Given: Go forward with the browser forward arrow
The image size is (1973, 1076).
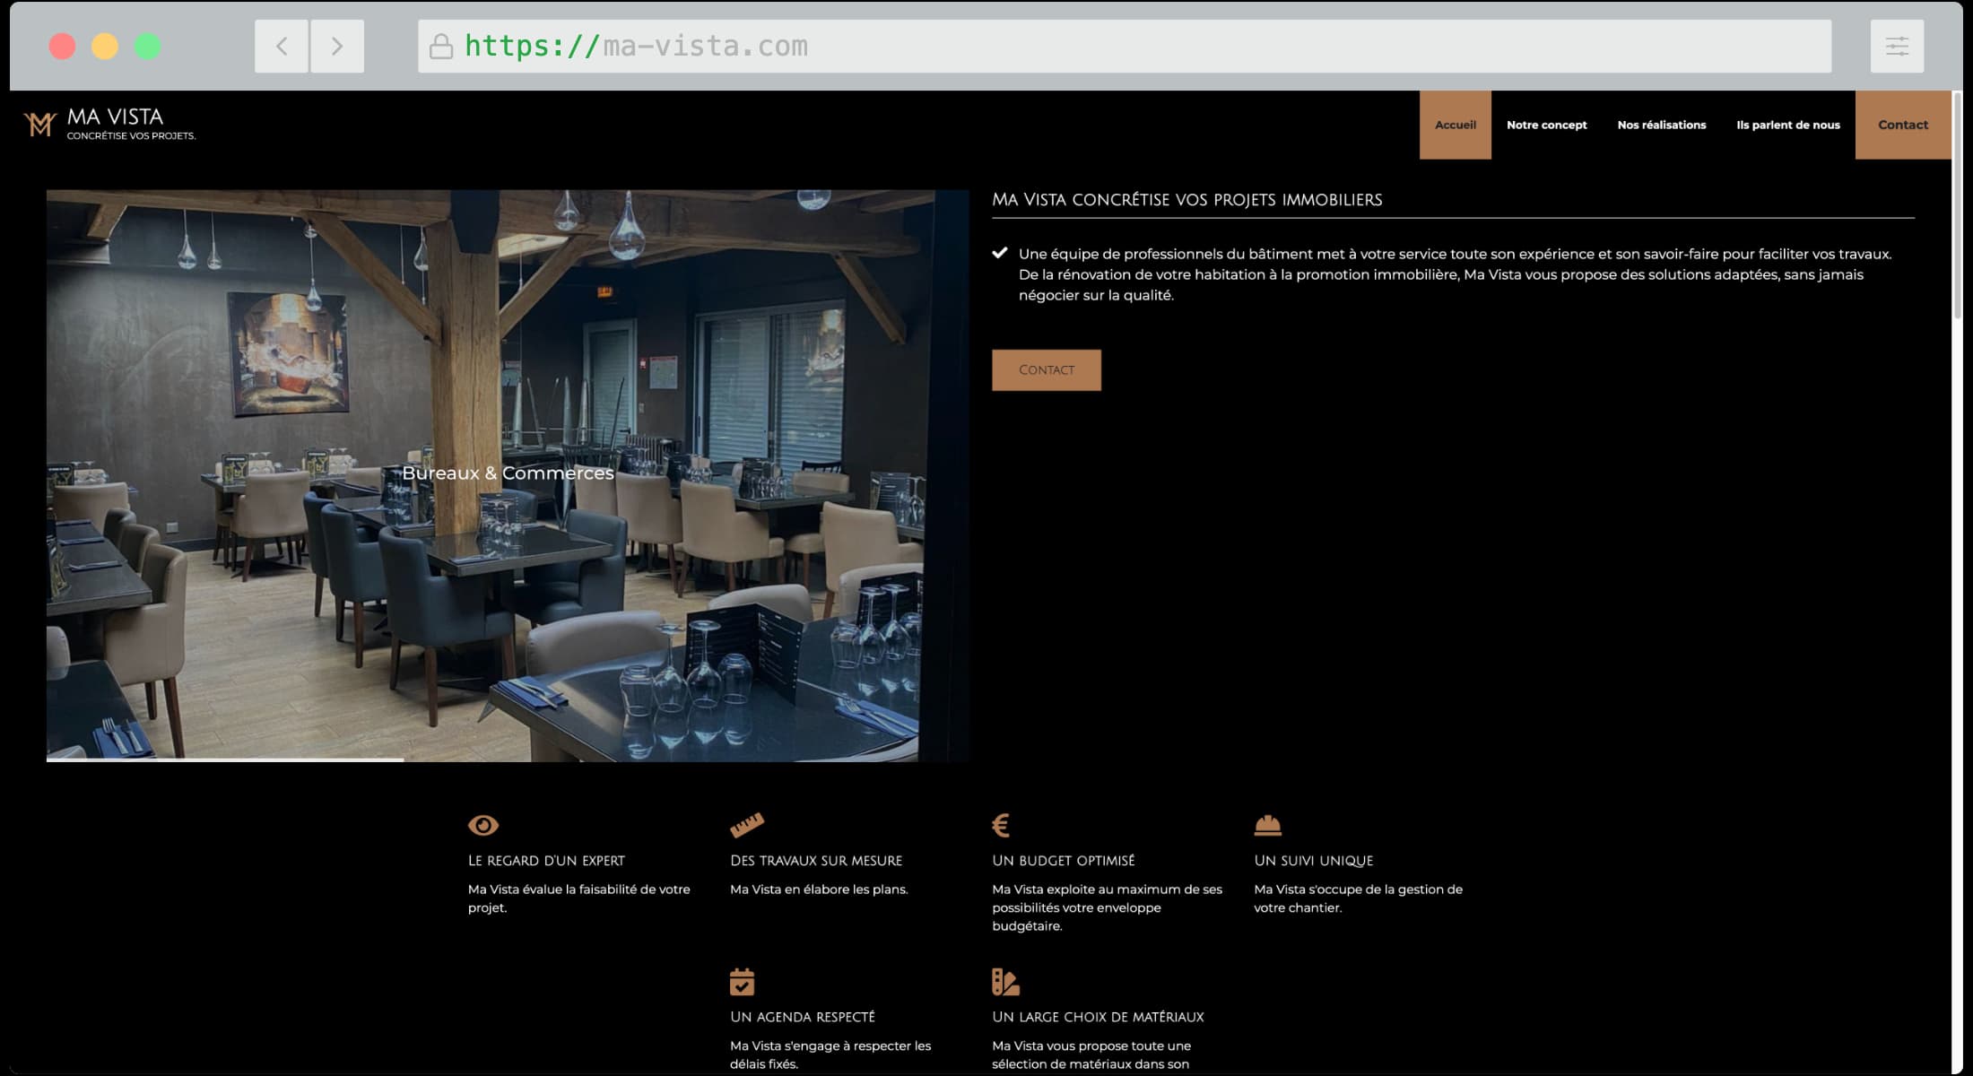Looking at the screenshot, I should coord(337,46).
